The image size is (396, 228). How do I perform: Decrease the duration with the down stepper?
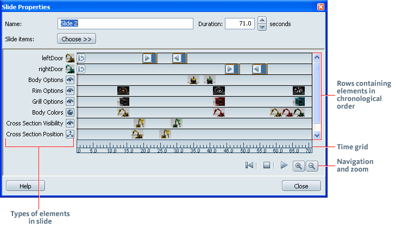[x=262, y=27]
